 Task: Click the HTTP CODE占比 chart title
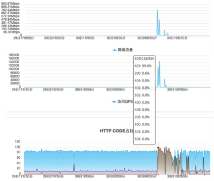pos(116,131)
